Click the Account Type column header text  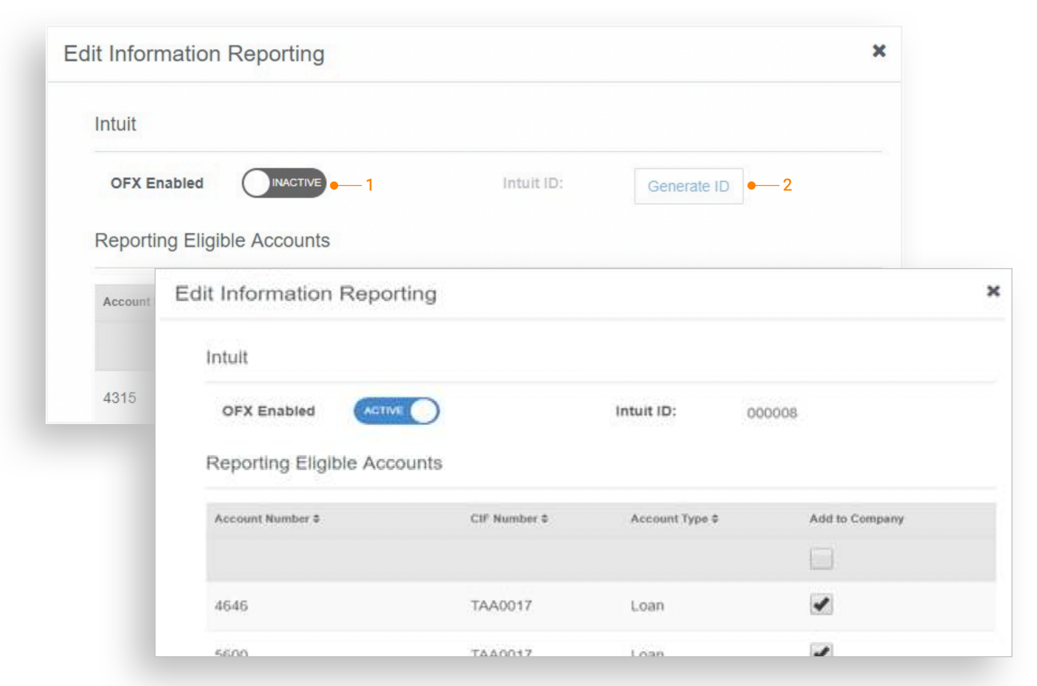point(669,519)
